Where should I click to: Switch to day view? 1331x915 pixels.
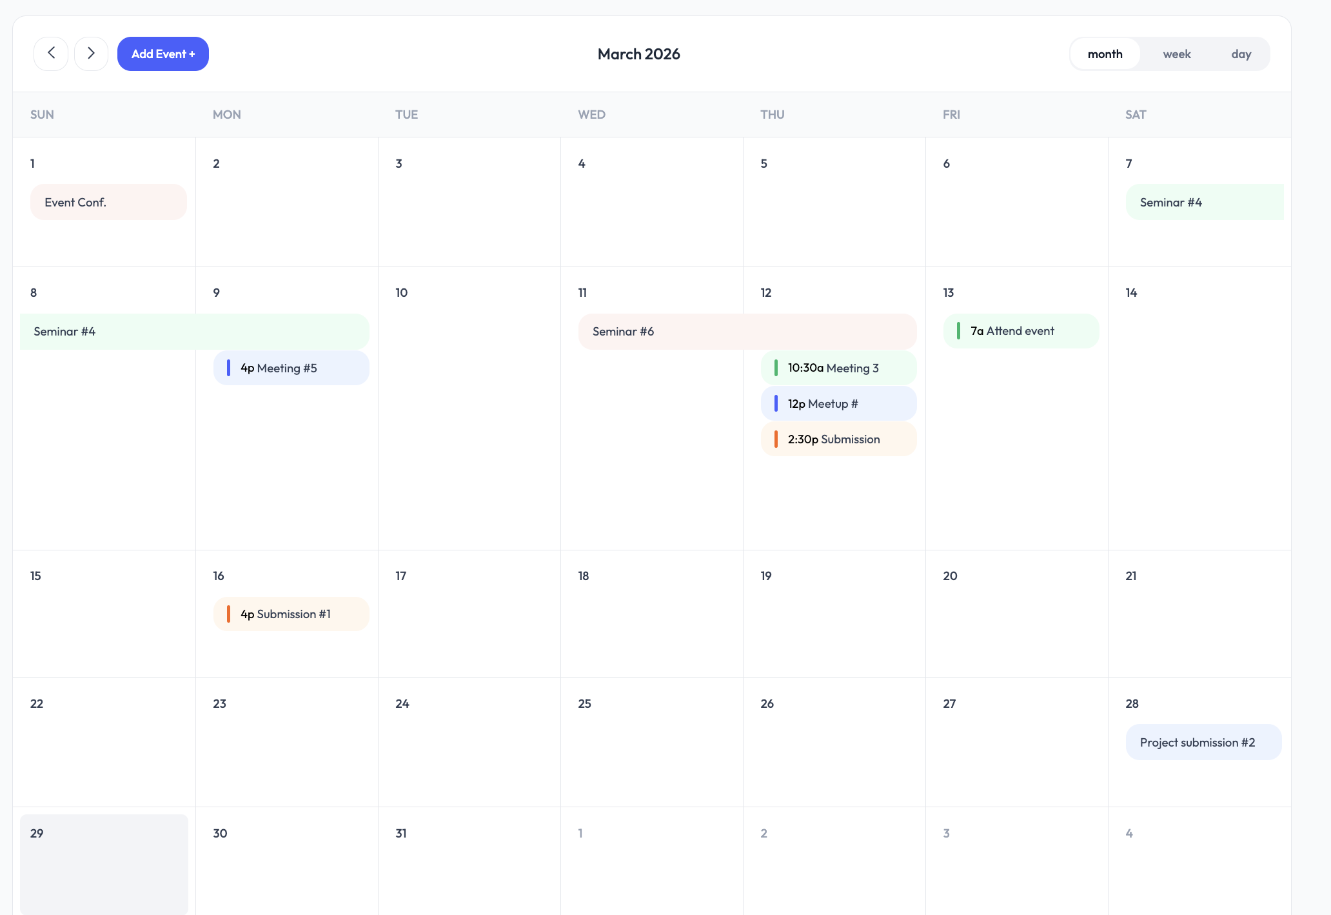coord(1241,54)
